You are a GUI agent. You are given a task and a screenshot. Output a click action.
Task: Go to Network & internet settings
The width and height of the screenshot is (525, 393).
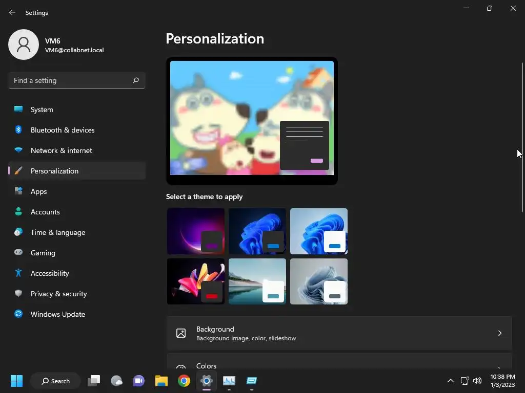pos(77,150)
